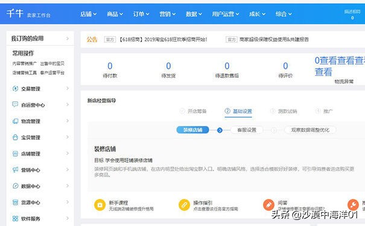The height and width of the screenshot is (226, 365).
Task: Expand the 物流管理 row chevron
Action: coord(68,121)
